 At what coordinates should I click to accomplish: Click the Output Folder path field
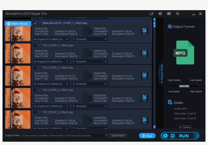coord(63,136)
